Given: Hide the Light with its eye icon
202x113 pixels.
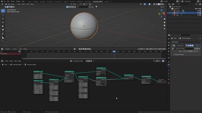Looking at the screenshot, I should [x=198, y=15].
